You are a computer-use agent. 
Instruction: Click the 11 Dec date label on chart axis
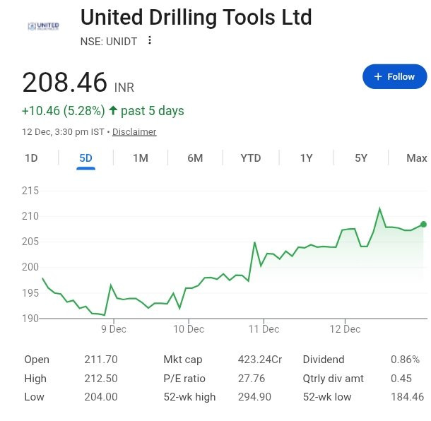[264, 329]
